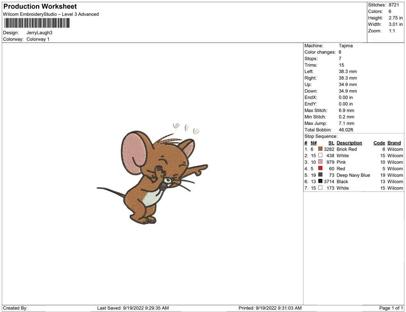Viewport: 406px width, 312px height.
Task: Click the white swatch in row 7
Action: [x=320, y=188]
